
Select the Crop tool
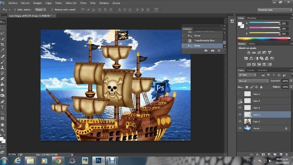[x=2, y=44]
